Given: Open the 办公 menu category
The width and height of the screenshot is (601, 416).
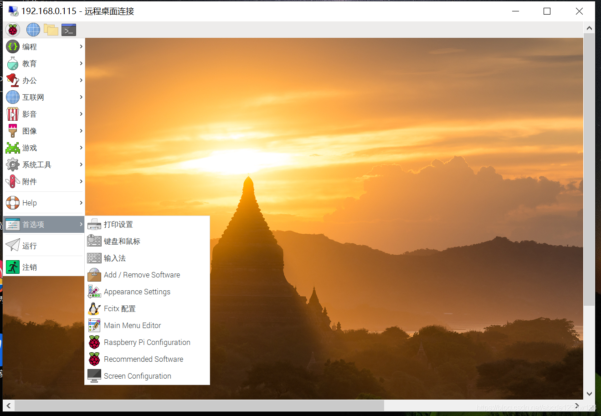Looking at the screenshot, I should tap(44, 80).
